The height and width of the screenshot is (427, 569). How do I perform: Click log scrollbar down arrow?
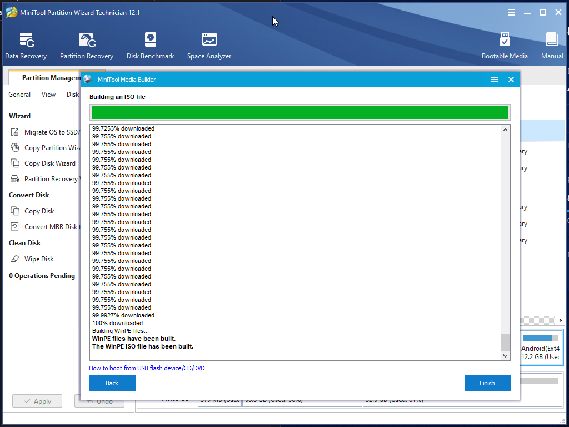point(505,356)
